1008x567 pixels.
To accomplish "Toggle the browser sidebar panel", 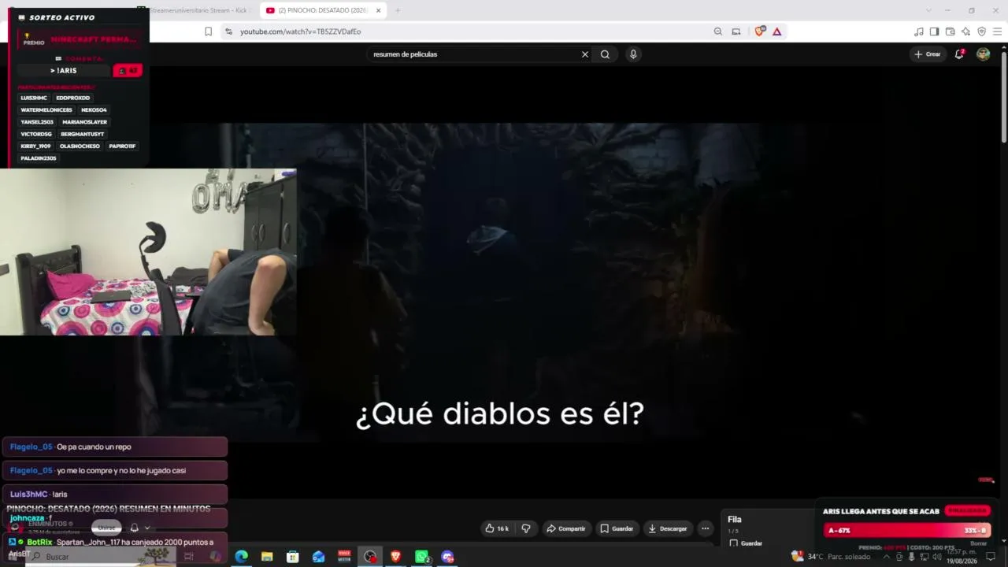I will click(x=934, y=31).
